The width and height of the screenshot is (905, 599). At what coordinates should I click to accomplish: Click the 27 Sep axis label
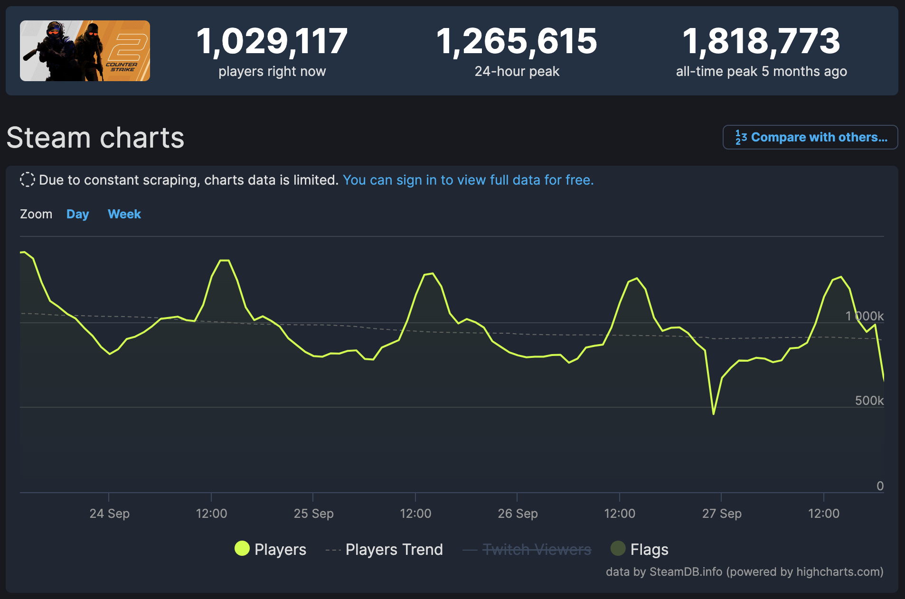[x=722, y=514]
